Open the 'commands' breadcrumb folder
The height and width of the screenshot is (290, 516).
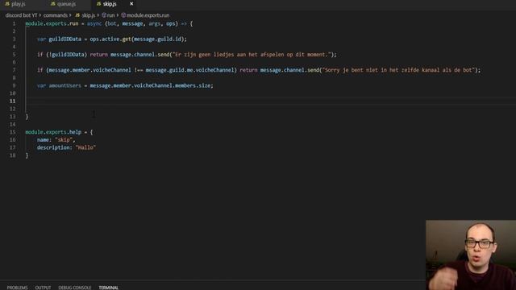coord(56,15)
